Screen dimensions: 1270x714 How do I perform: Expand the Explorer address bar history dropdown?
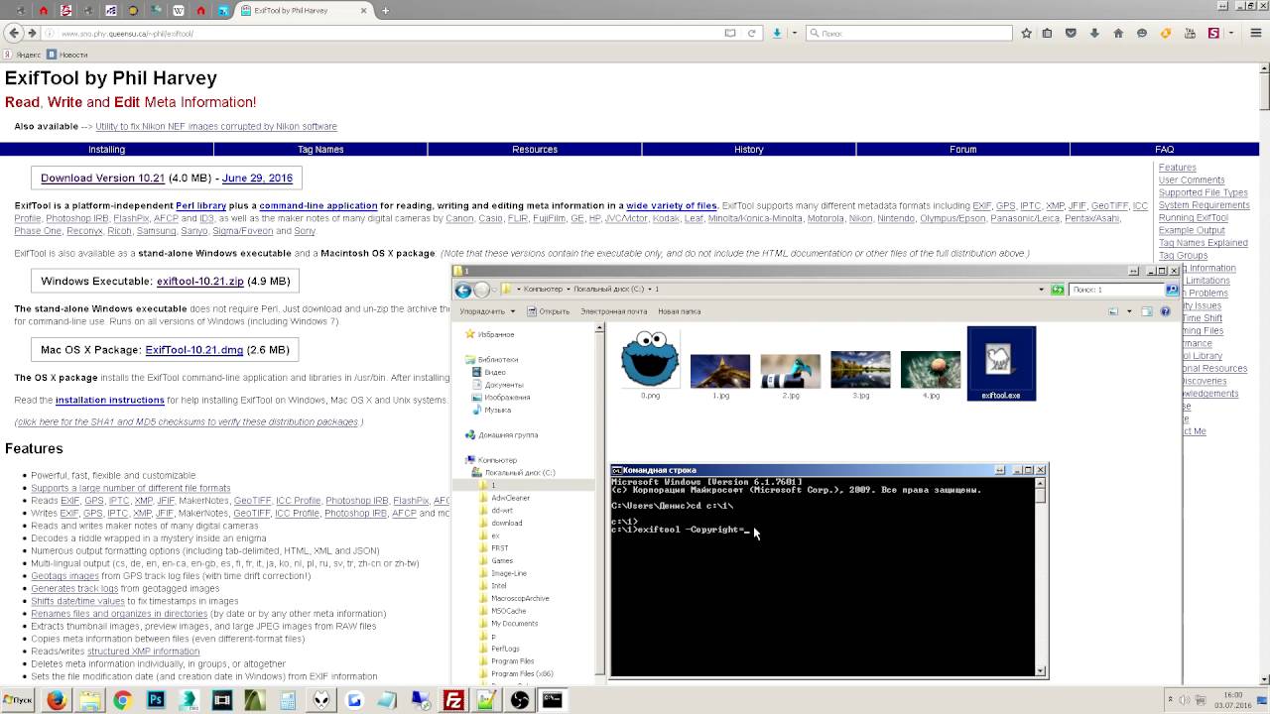pyautogui.click(x=1041, y=290)
